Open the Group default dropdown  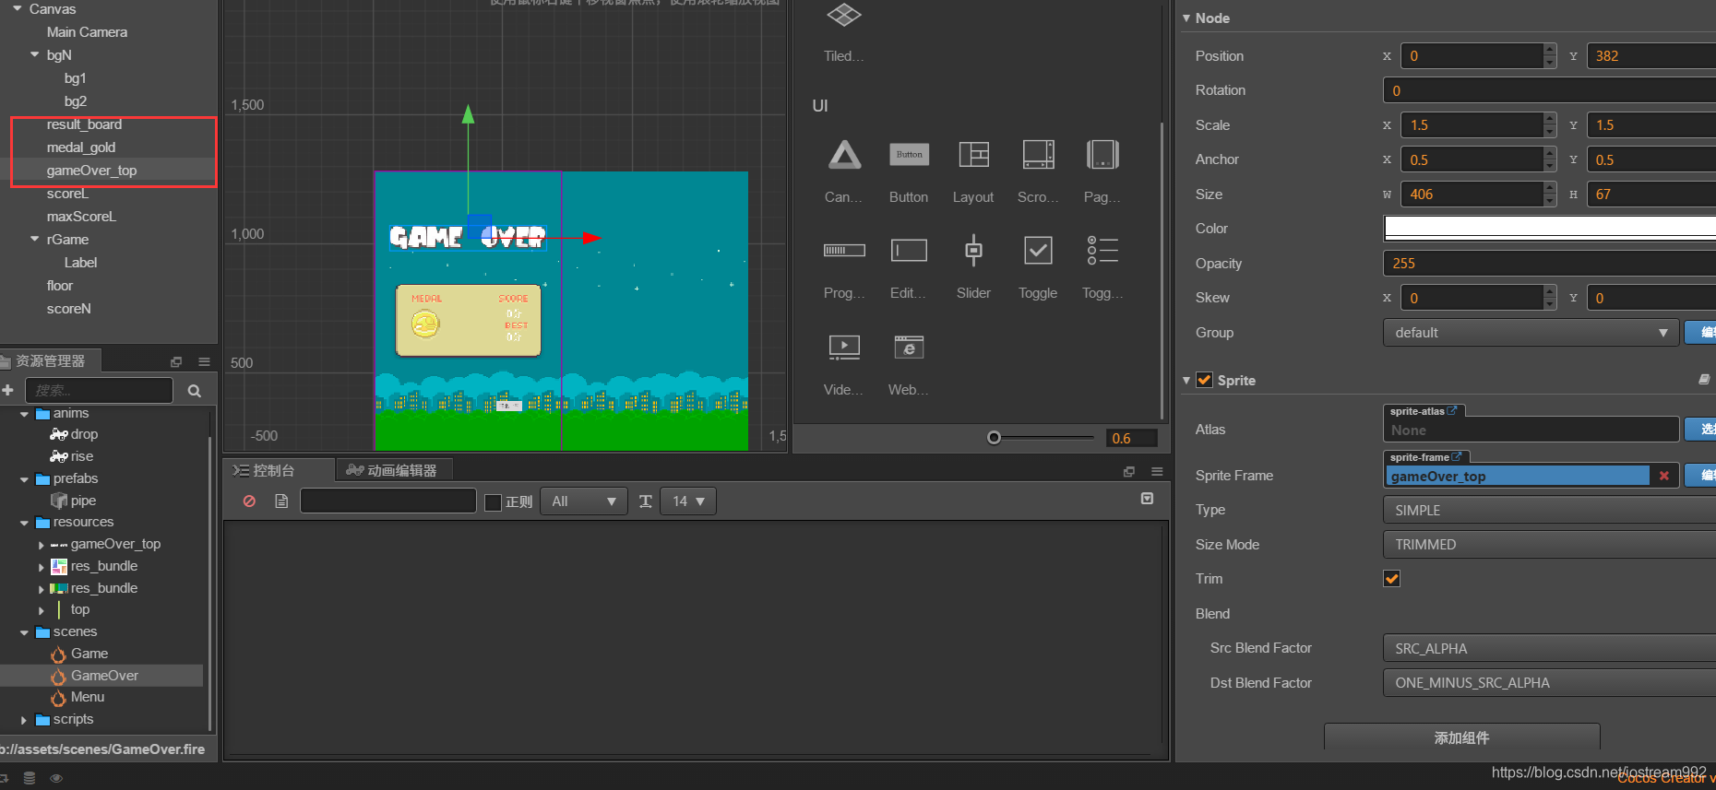click(1531, 333)
